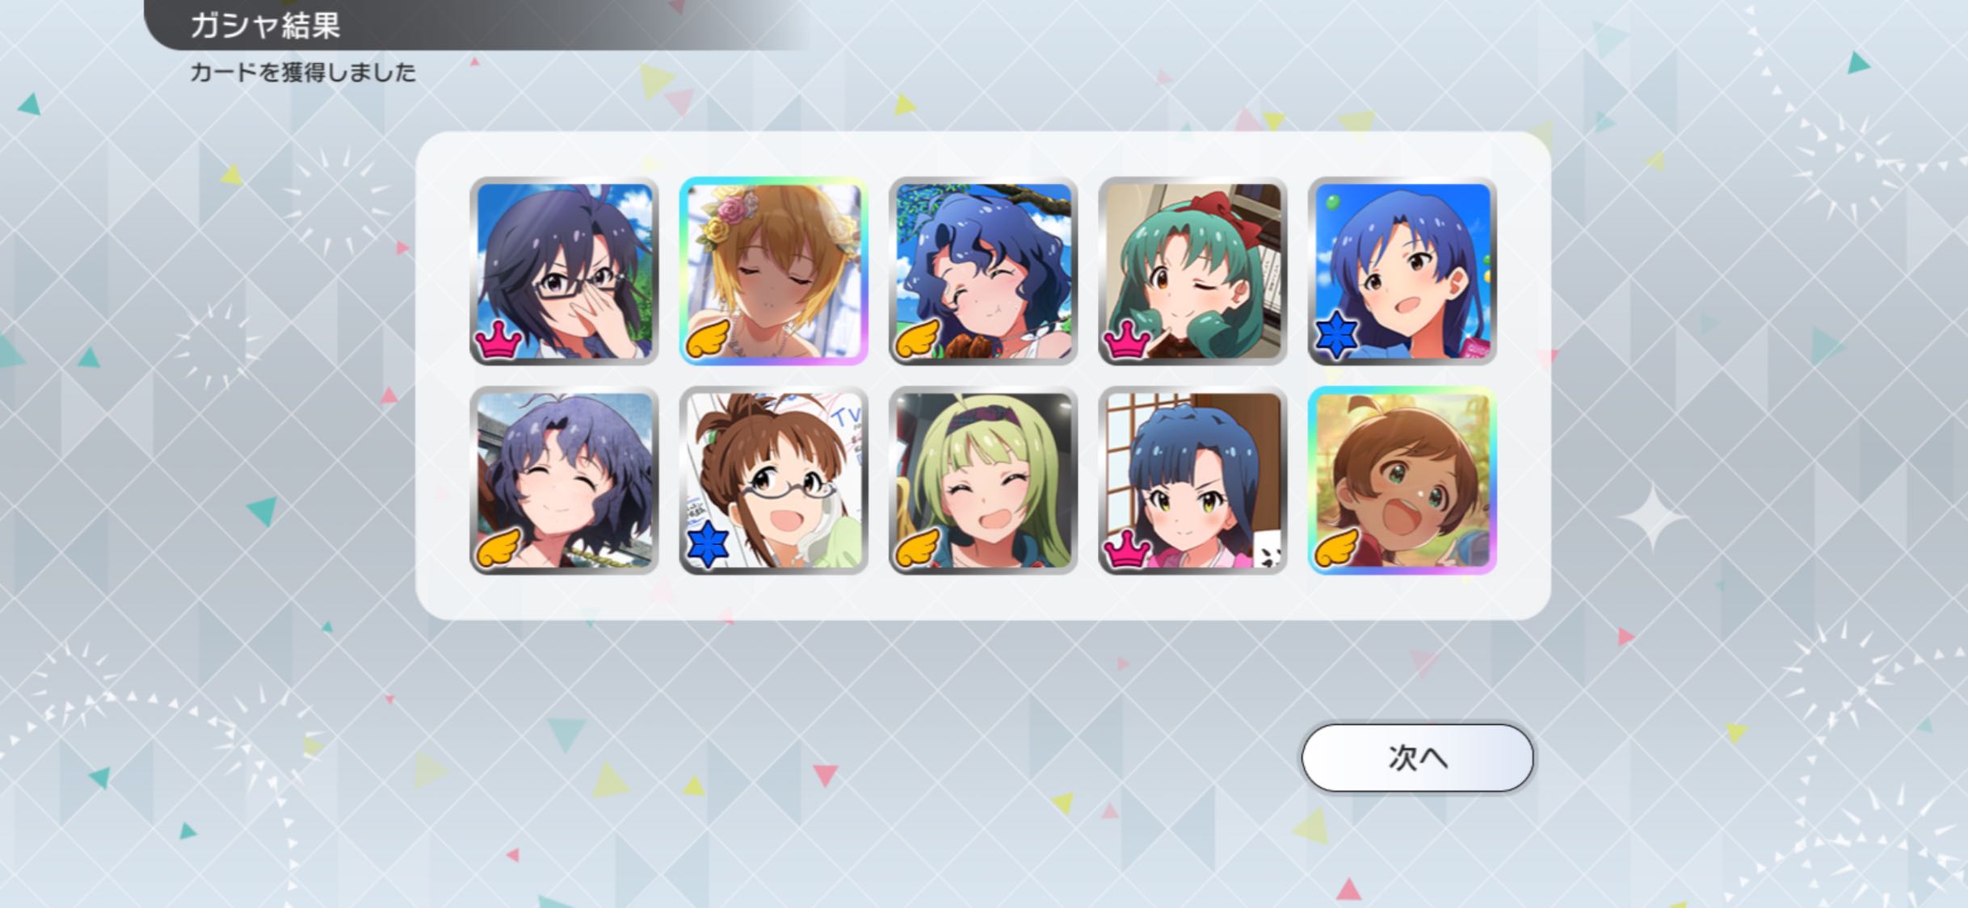The width and height of the screenshot is (1968, 908).
Task: Select the long blue-haired girl with balloons card
Action: [1402, 271]
